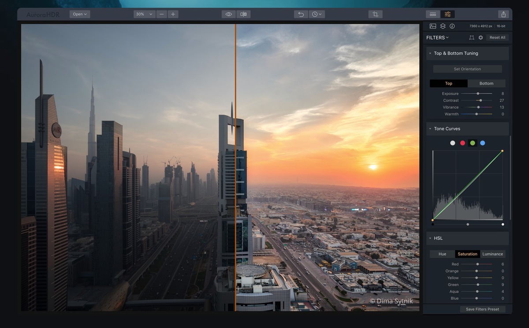Open the Open file dropdown
This screenshot has height=328, width=529.
pyautogui.click(x=80, y=14)
